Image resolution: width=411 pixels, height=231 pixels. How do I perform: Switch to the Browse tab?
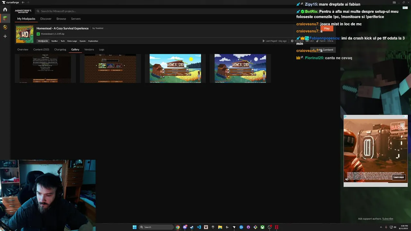point(61,19)
